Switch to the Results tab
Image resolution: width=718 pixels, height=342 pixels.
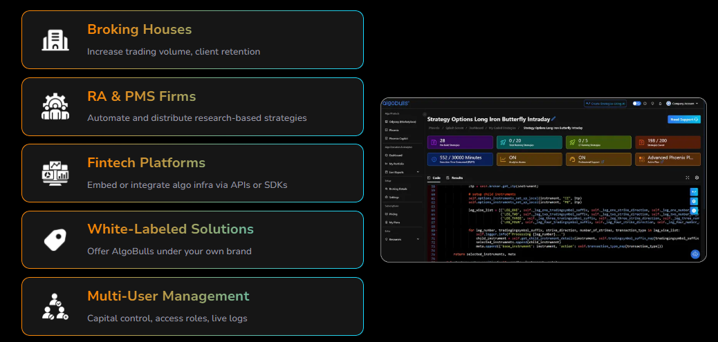click(x=454, y=178)
